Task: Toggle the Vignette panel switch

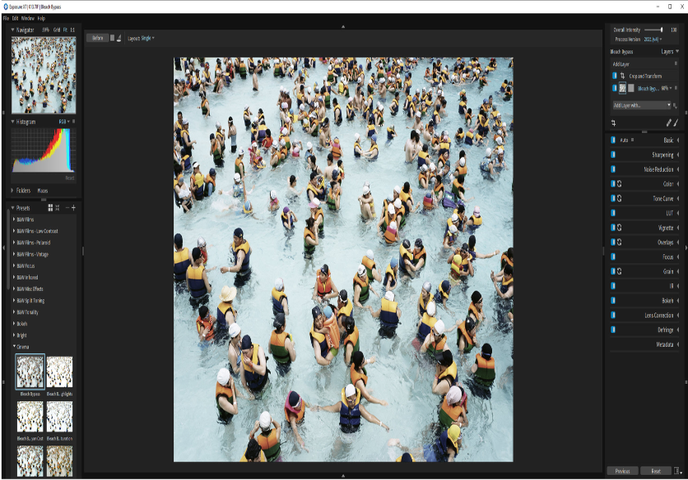Action: (613, 228)
